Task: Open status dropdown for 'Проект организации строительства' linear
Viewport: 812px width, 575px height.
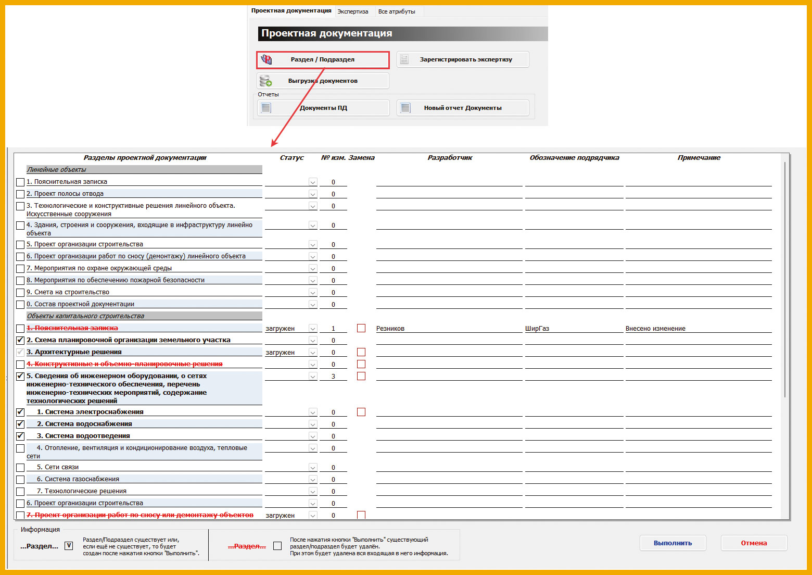Action: click(x=313, y=245)
